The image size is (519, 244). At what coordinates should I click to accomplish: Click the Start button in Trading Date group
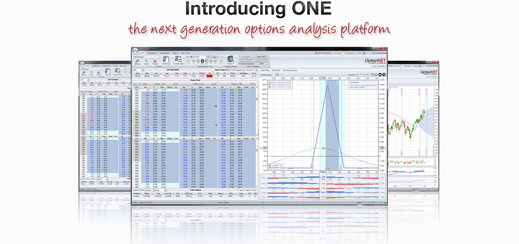188,61
